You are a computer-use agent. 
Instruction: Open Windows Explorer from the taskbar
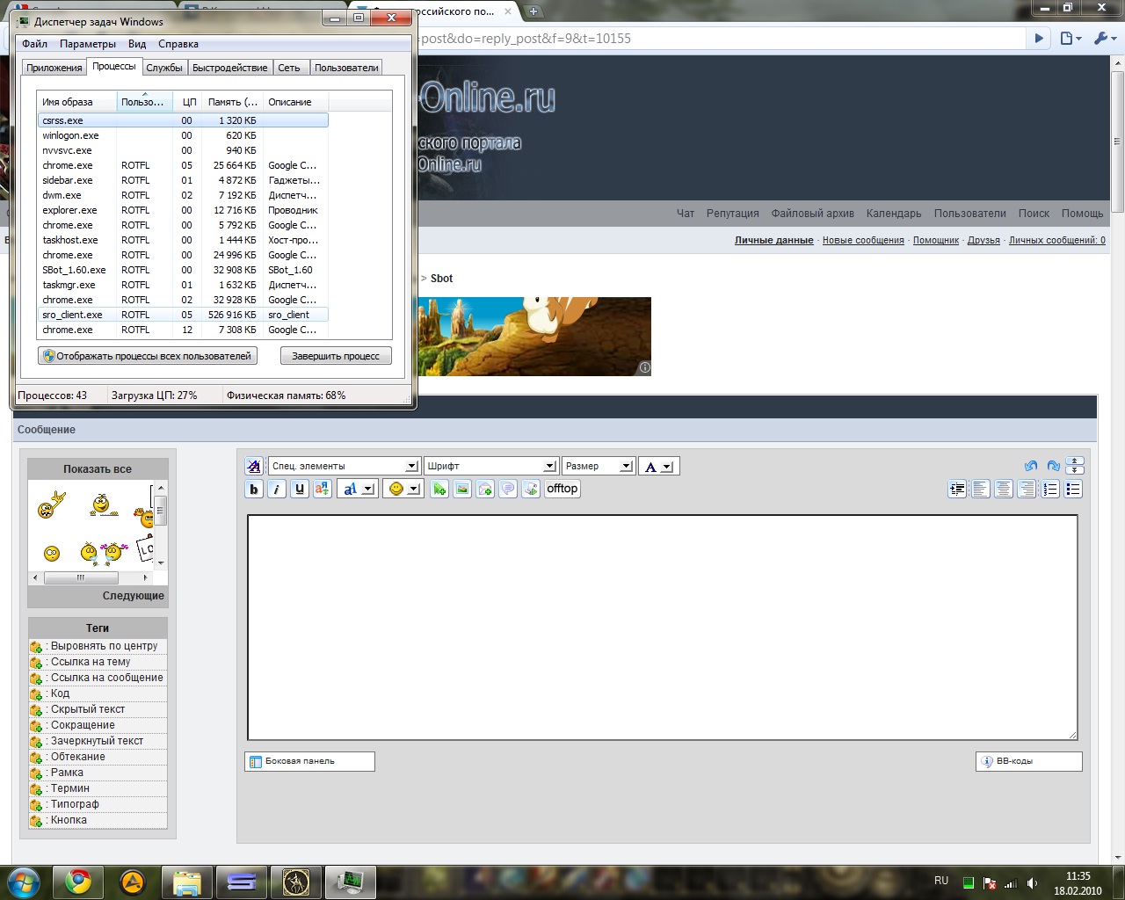click(x=187, y=882)
